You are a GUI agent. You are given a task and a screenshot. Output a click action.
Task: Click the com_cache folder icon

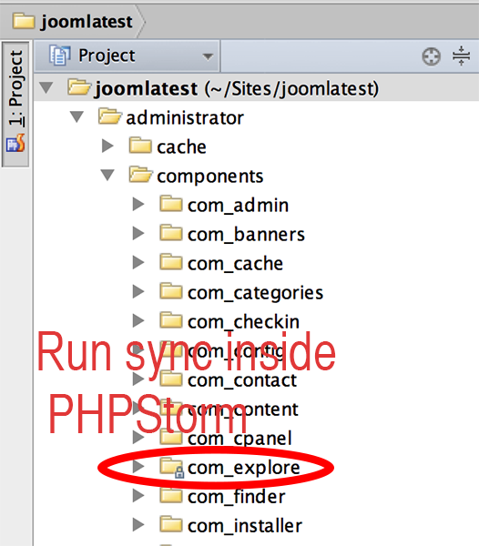tap(170, 262)
